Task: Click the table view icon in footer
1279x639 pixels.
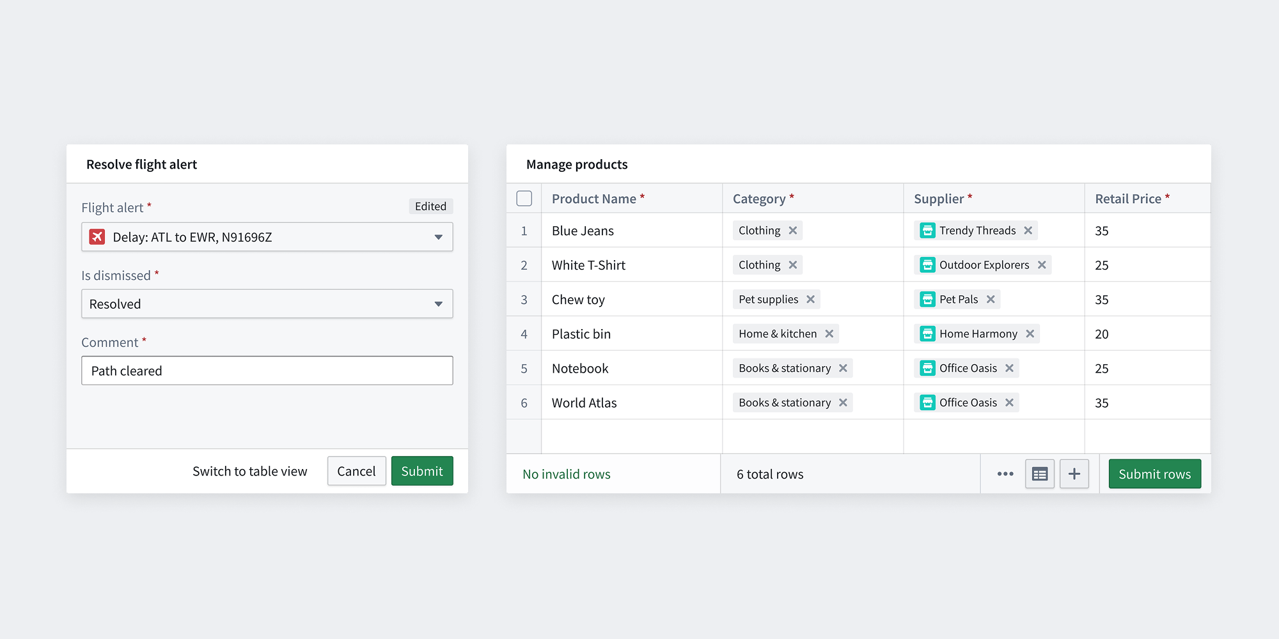Action: click(x=1040, y=473)
